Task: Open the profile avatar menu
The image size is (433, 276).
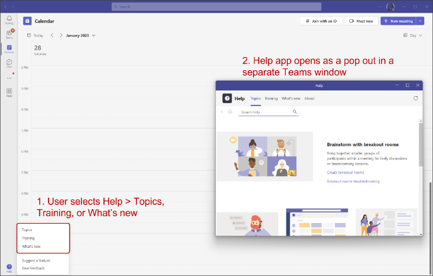Action: (x=390, y=6)
